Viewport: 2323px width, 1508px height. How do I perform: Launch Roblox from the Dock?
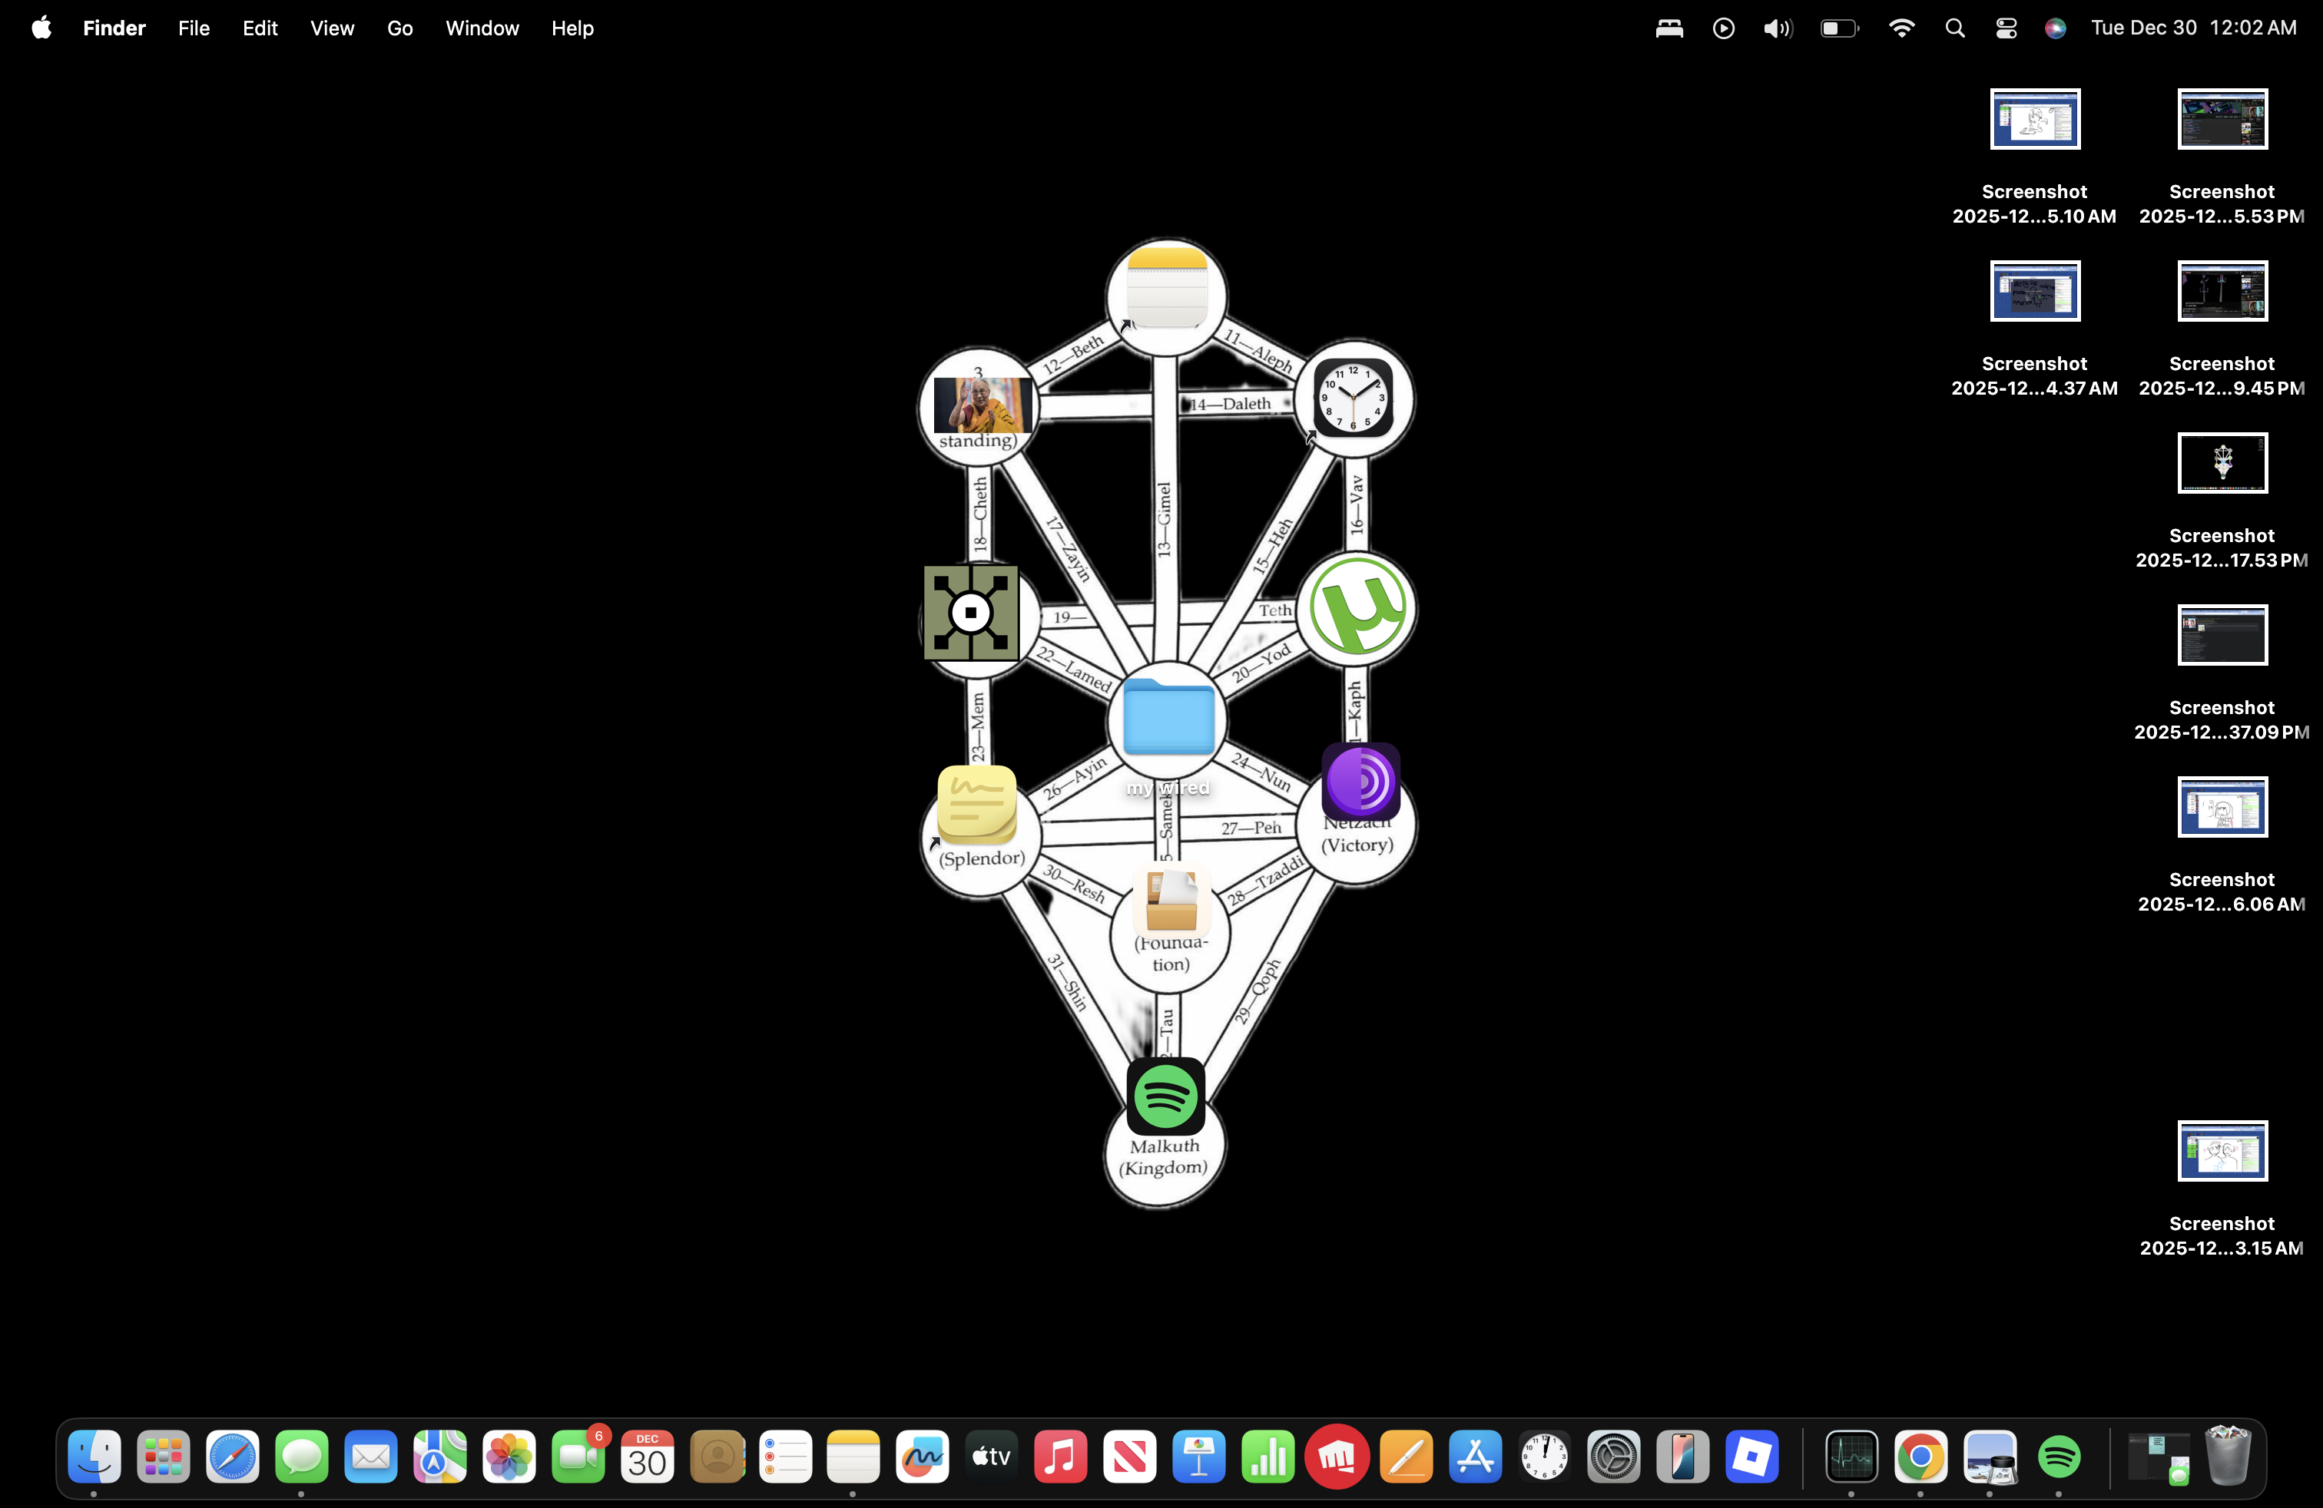[1751, 1457]
